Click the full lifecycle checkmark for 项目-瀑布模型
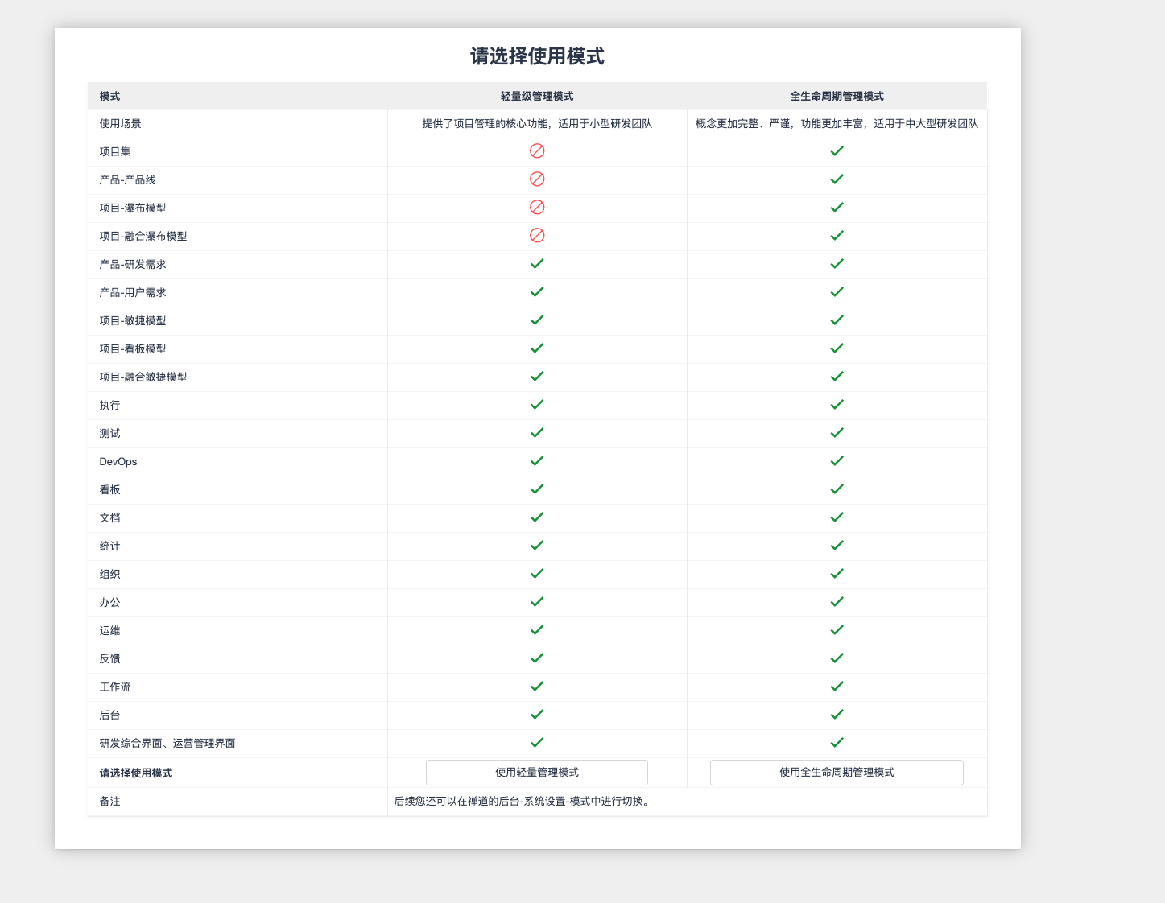 tap(837, 208)
